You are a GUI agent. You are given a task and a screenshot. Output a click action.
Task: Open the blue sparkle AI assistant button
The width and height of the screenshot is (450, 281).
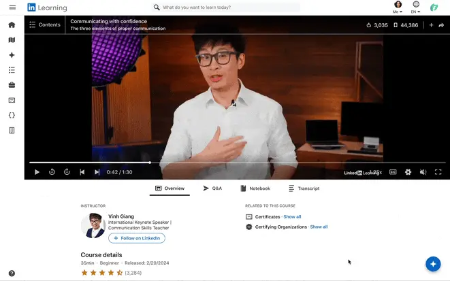coord(433,264)
